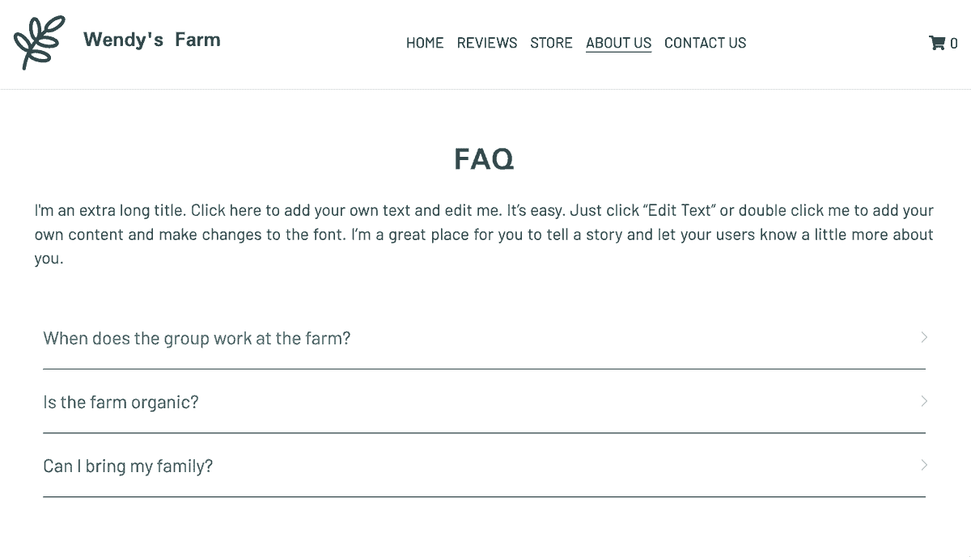The width and height of the screenshot is (971, 557).
Task: Go to the HOME menu item
Action: coord(425,43)
